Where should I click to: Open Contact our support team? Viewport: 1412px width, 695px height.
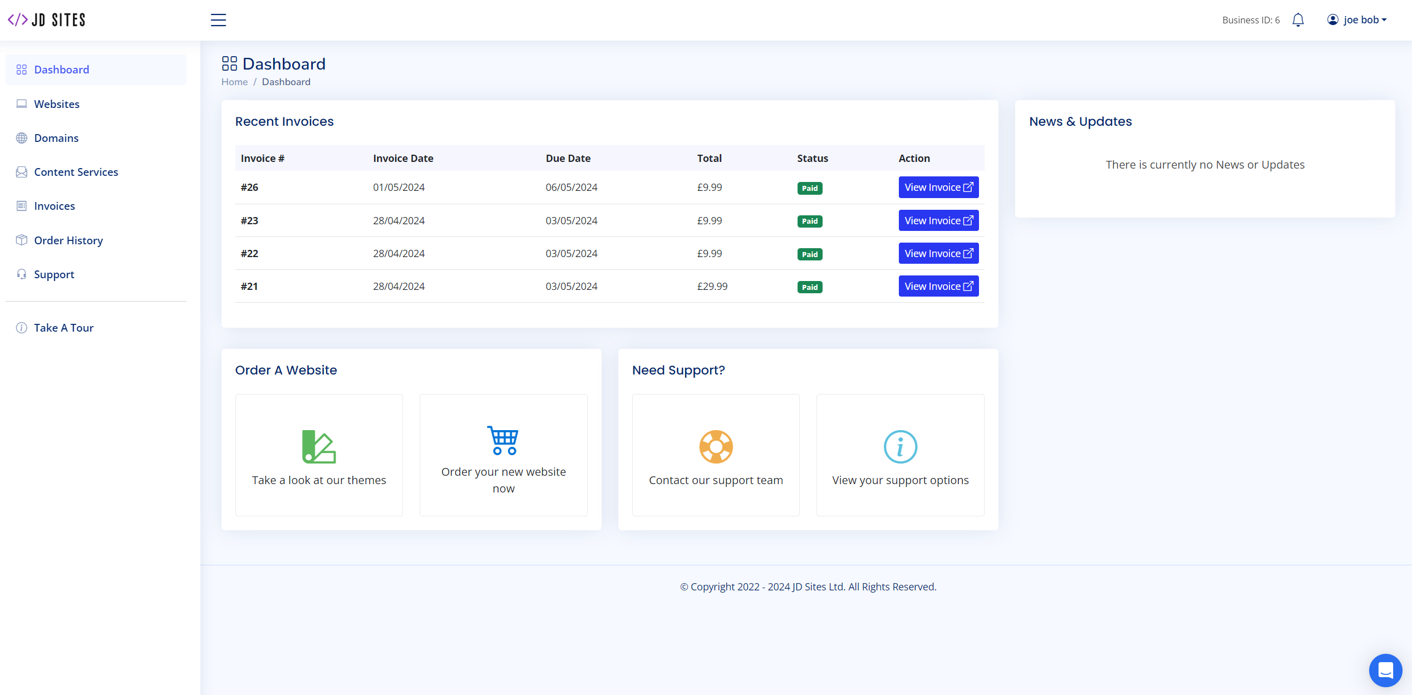click(x=716, y=455)
